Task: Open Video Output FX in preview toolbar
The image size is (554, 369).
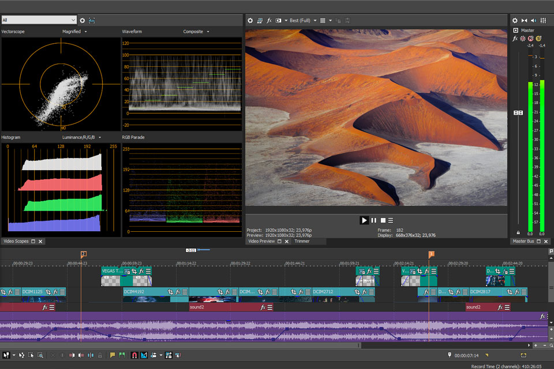Action: (269, 21)
